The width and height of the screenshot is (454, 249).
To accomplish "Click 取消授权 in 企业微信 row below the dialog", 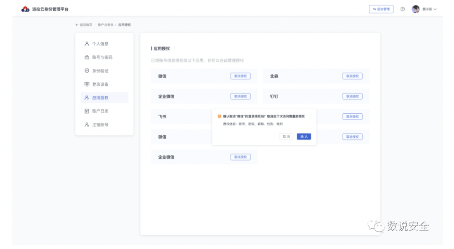I will click(240, 157).
